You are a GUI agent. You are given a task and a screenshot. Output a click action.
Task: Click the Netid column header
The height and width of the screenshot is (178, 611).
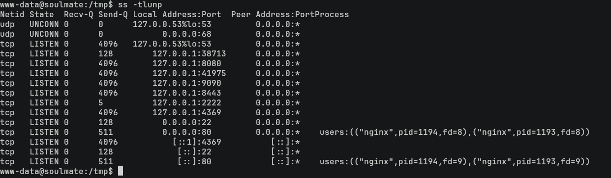(x=12, y=14)
